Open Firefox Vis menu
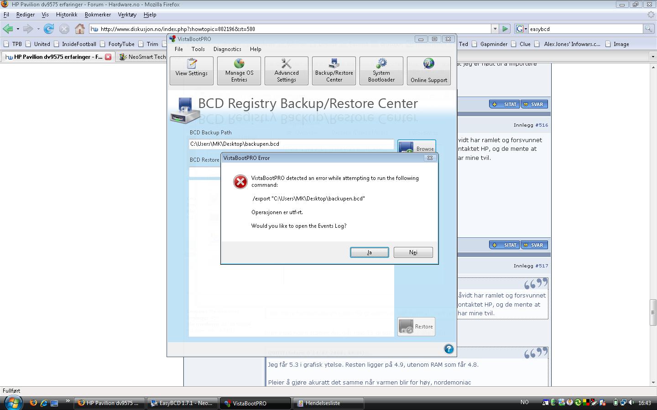The image size is (657, 410). coord(45,15)
